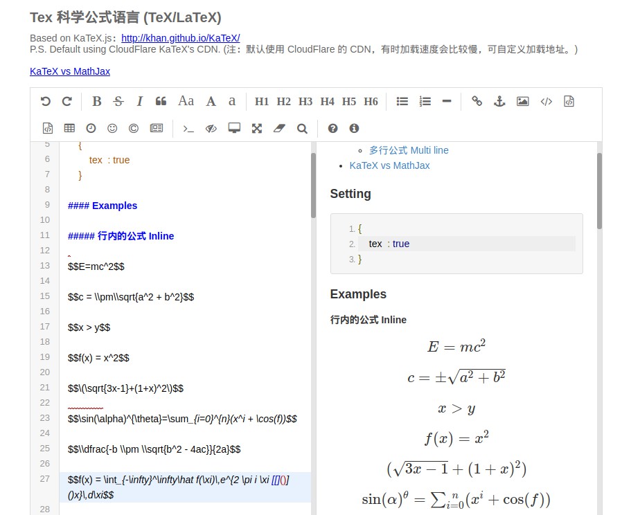
Task: Click the Undo icon in toolbar
Action: pos(46,102)
